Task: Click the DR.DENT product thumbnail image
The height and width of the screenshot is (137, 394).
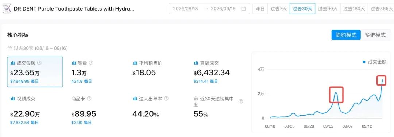Action: pyautogui.click(x=7, y=9)
